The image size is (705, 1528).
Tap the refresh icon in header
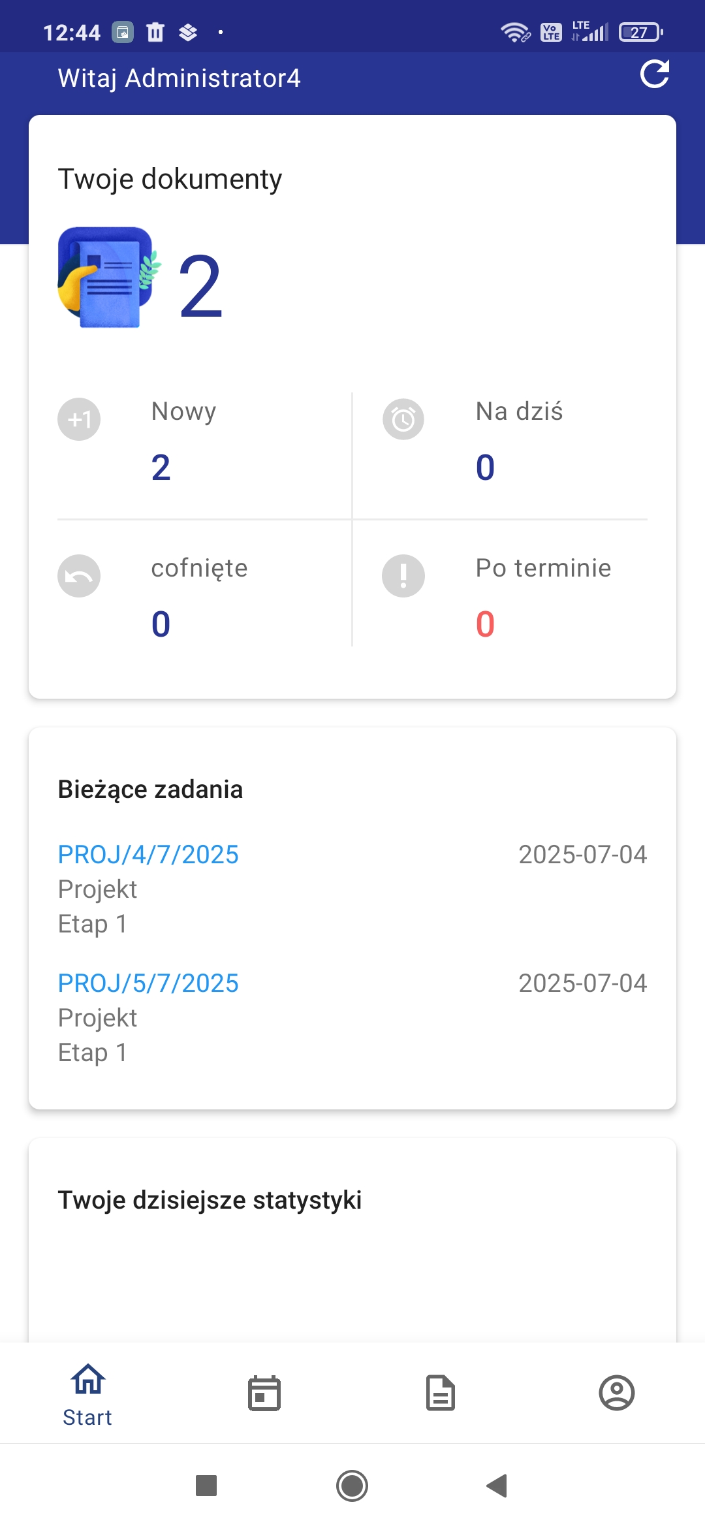pyautogui.click(x=654, y=74)
